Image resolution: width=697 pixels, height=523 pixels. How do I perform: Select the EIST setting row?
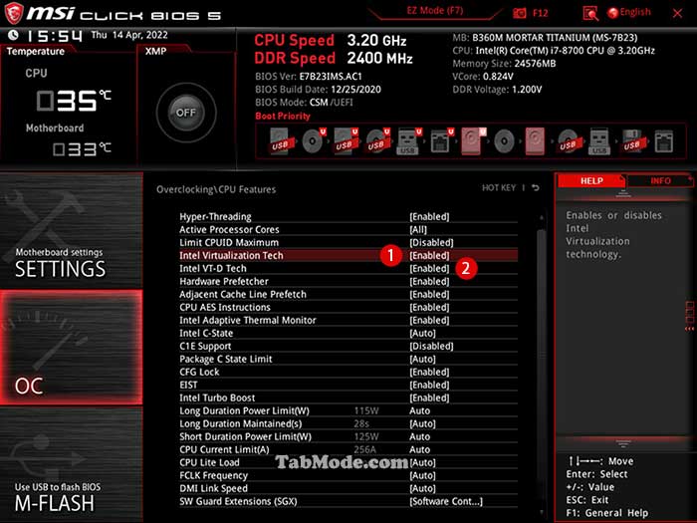coord(348,385)
